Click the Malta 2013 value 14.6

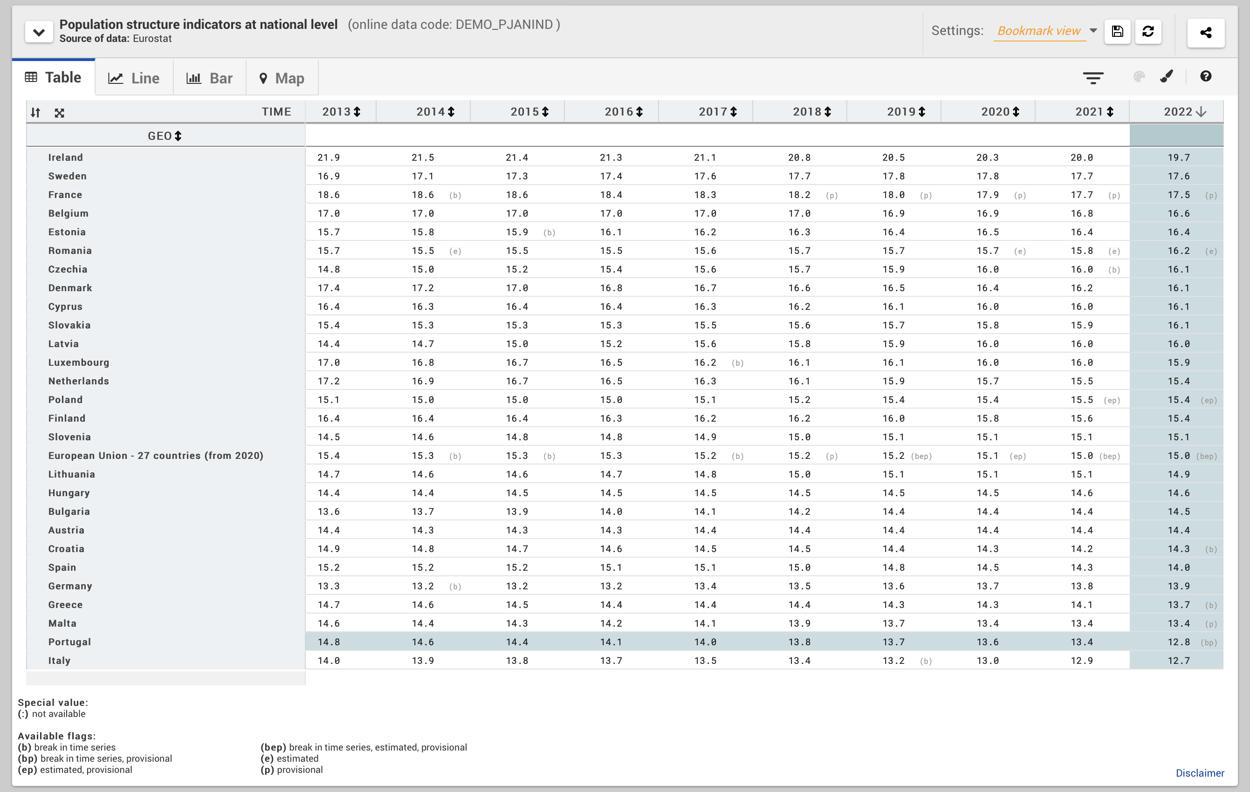pyautogui.click(x=329, y=623)
